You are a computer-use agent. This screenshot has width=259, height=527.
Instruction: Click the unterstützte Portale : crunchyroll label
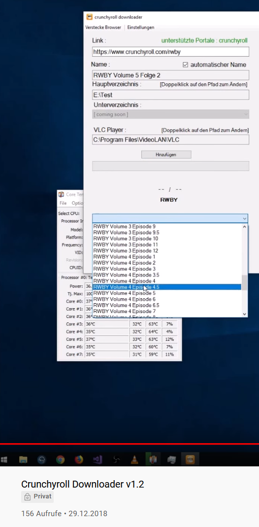click(x=204, y=40)
